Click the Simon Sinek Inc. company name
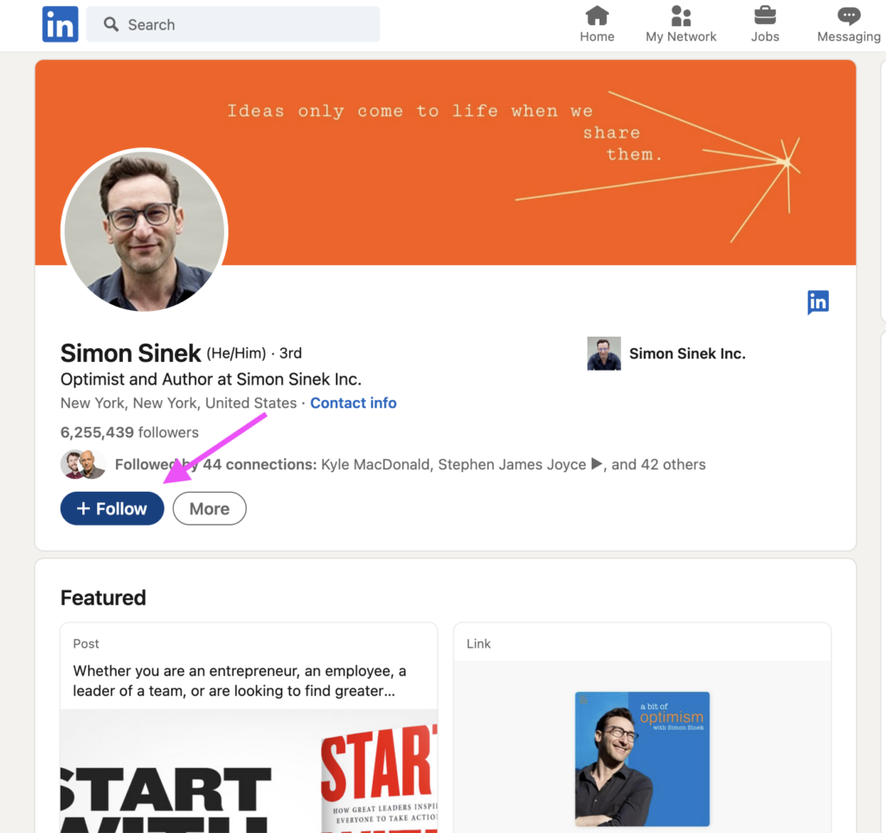This screenshot has height=833, width=886. [687, 353]
